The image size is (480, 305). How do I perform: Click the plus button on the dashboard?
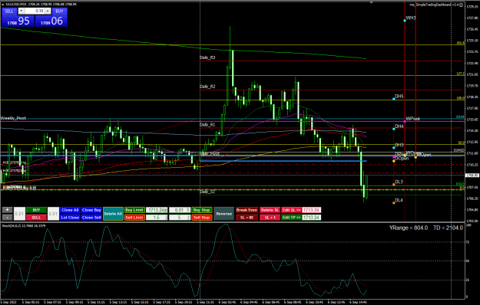coord(8,210)
